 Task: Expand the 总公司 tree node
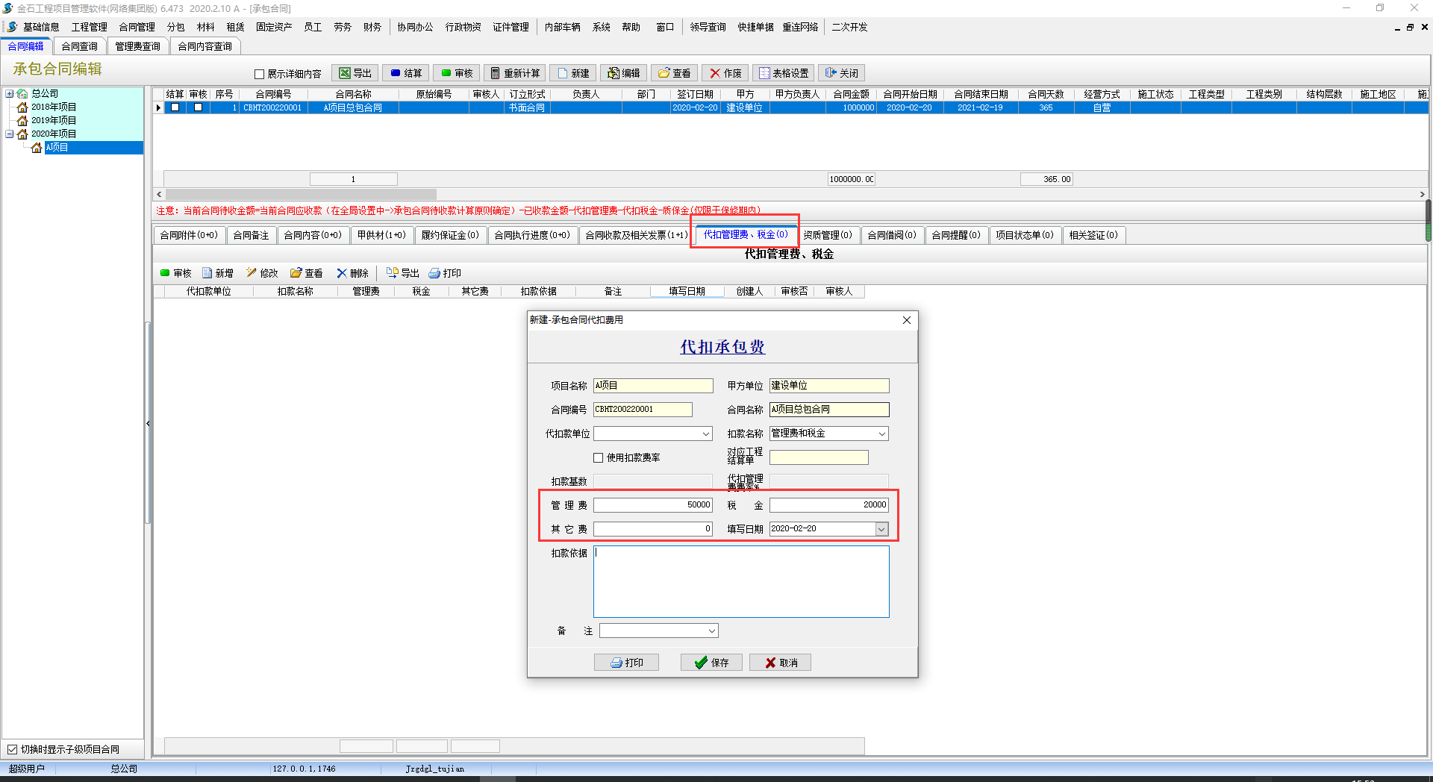point(10,94)
